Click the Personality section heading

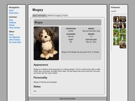[40, 78]
